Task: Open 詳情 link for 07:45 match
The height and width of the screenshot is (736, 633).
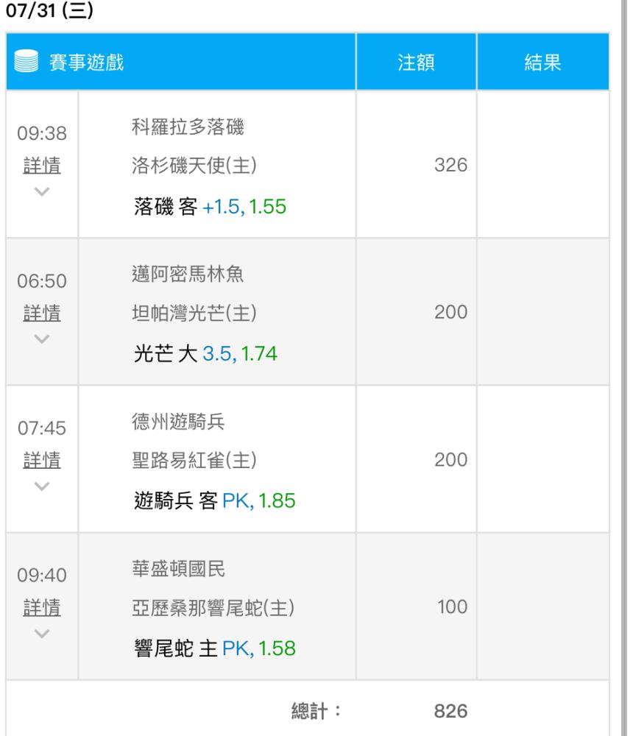Action: [42, 460]
